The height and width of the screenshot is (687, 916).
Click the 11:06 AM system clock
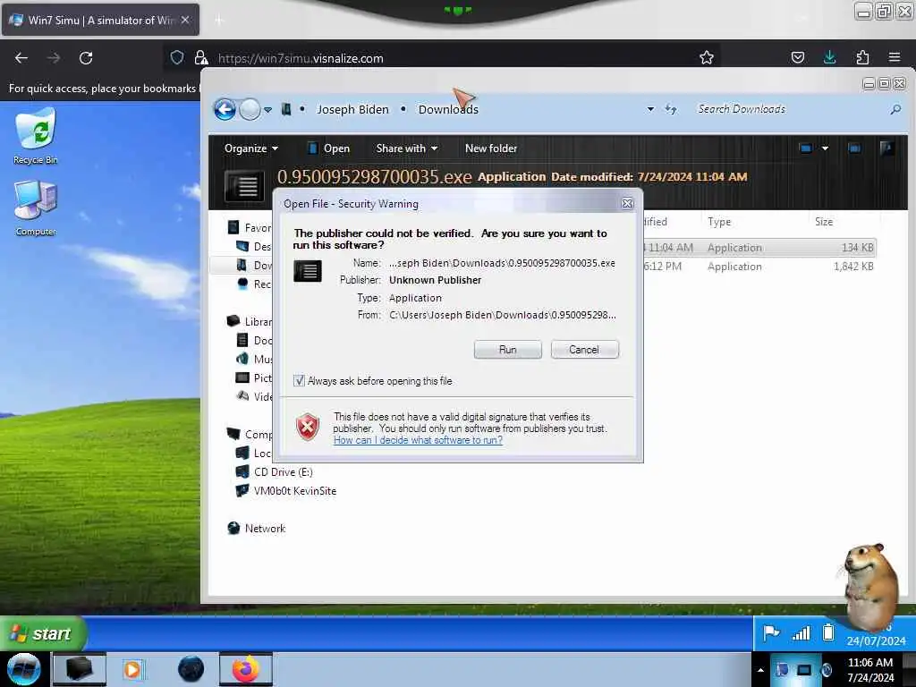[x=870, y=670]
